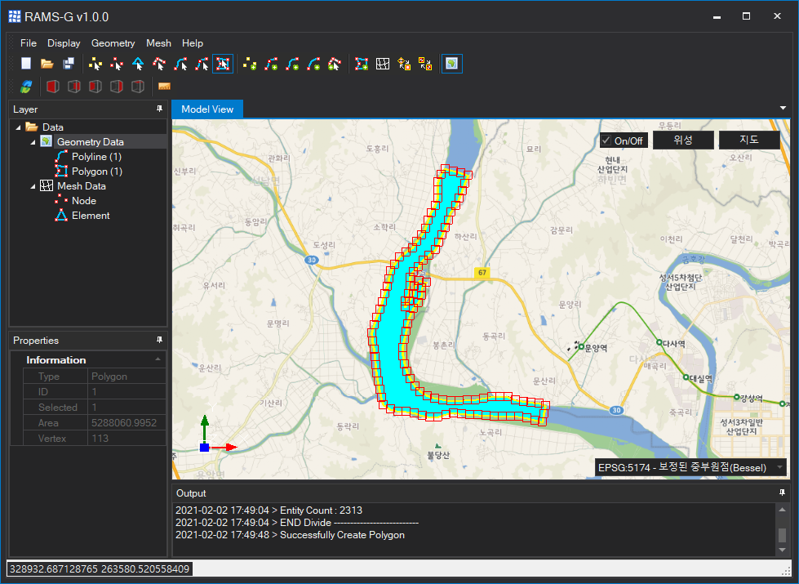Create a new project file
The image size is (799, 584).
coord(26,63)
